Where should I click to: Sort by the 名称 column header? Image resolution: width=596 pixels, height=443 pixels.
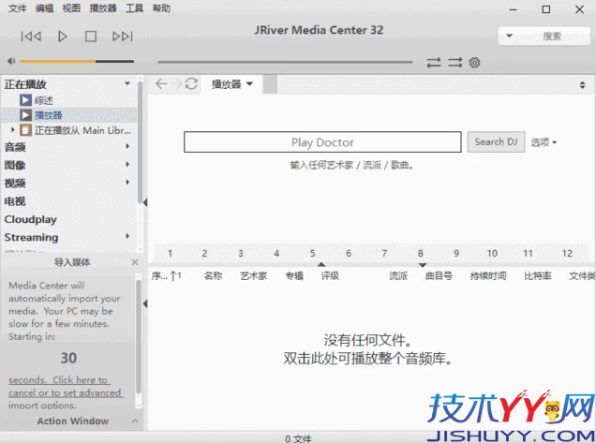click(x=213, y=276)
